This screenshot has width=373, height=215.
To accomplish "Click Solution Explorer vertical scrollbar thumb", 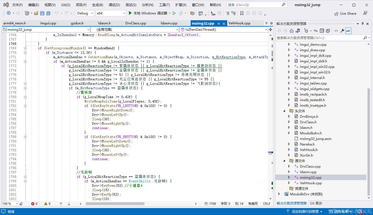I will [368, 141].
